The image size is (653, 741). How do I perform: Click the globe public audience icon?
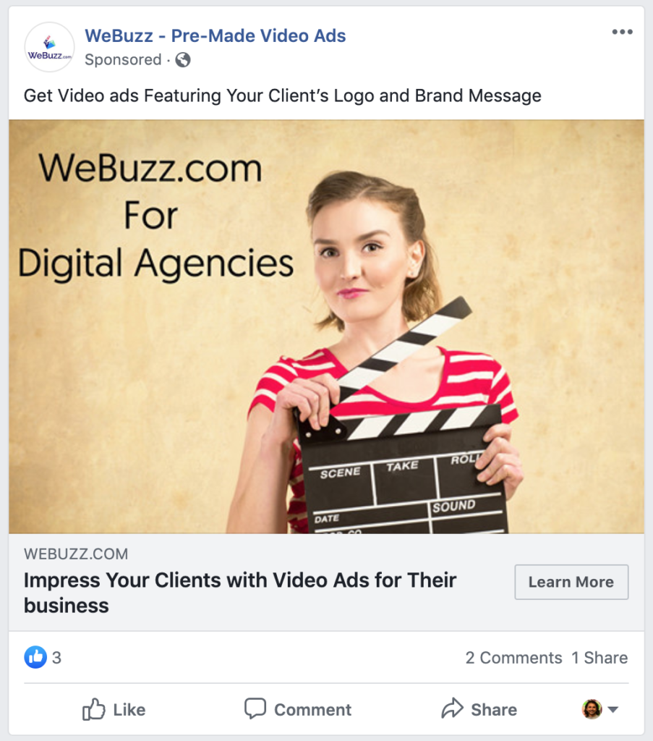183,60
